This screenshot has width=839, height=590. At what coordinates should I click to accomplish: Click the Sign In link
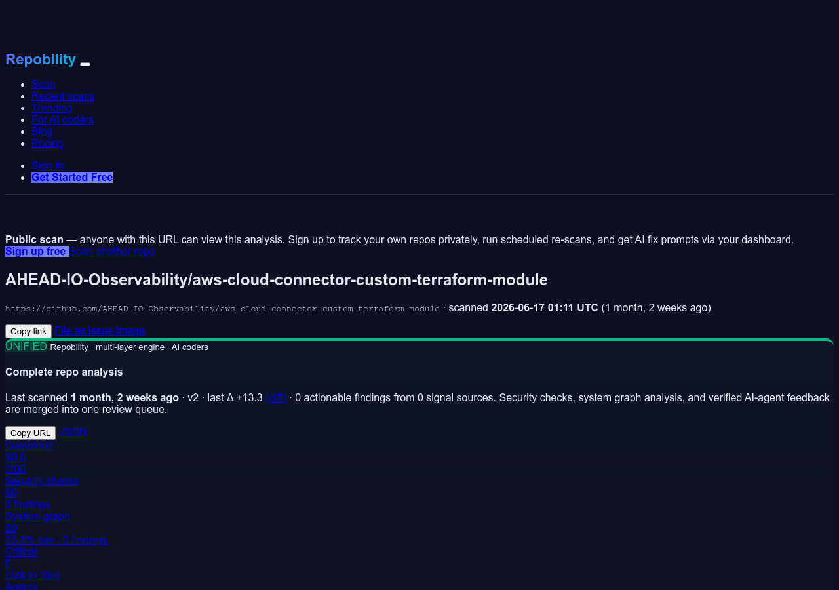[x=48, y=165]
